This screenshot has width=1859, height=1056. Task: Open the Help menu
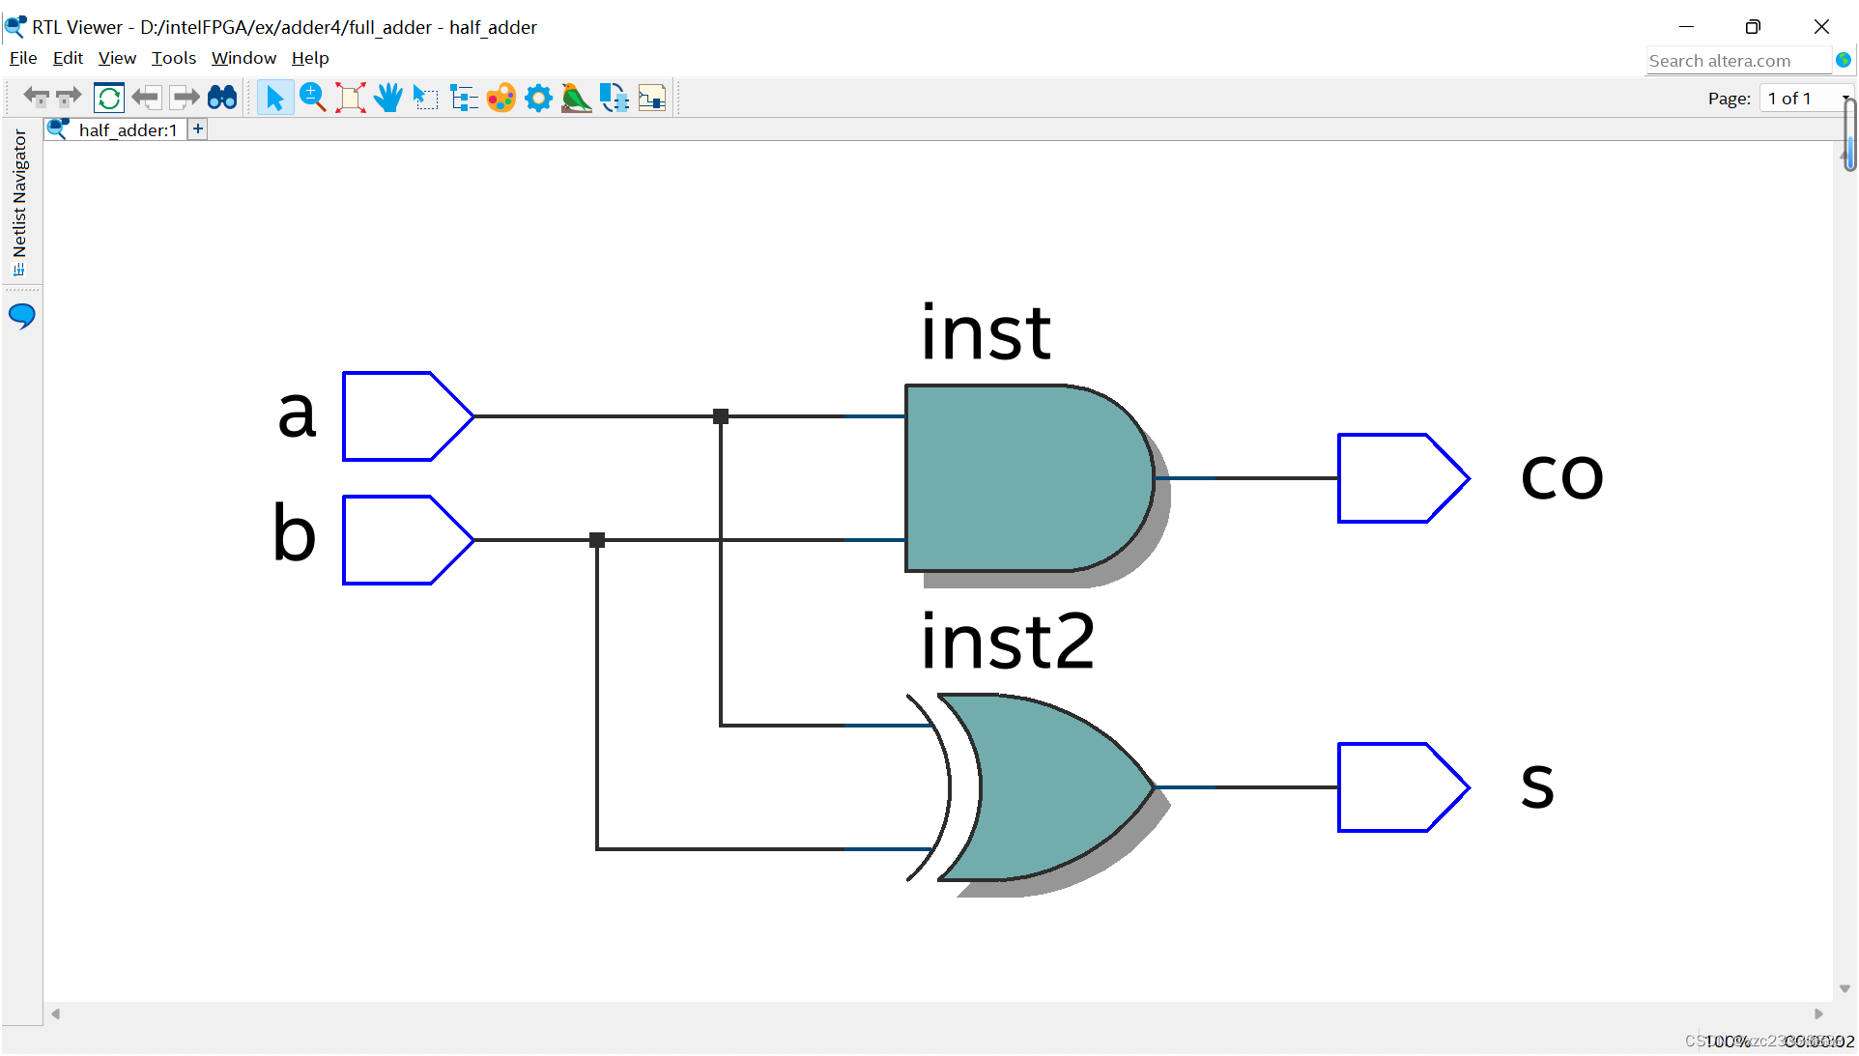pos(310,58)
